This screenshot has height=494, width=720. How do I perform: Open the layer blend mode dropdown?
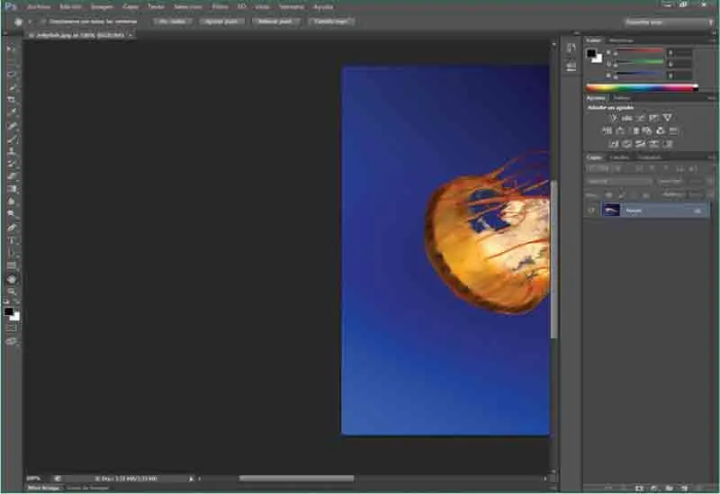click(617, 181)
